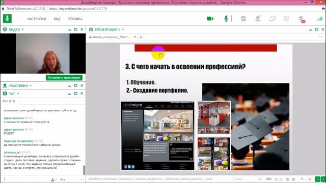326x183 pixels.
Task: Click the green webinar microphone logo
Action: [x=7, y=19]
